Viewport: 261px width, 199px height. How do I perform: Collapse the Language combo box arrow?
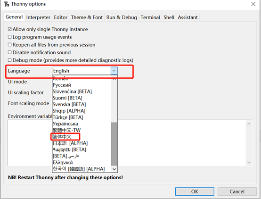(x=114, y=71)
